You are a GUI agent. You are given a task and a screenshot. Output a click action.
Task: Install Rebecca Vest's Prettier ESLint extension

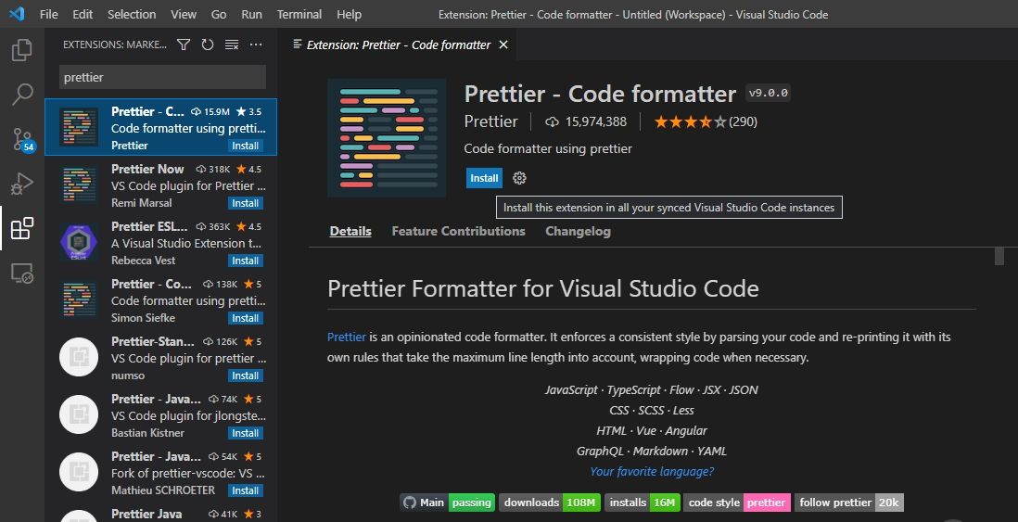tap(246, 261)
